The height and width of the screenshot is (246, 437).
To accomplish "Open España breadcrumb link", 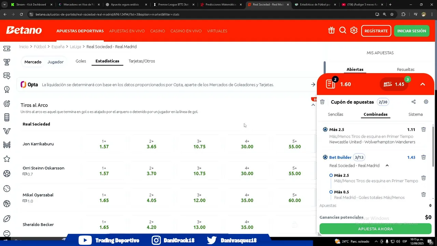I will [58, 46].
